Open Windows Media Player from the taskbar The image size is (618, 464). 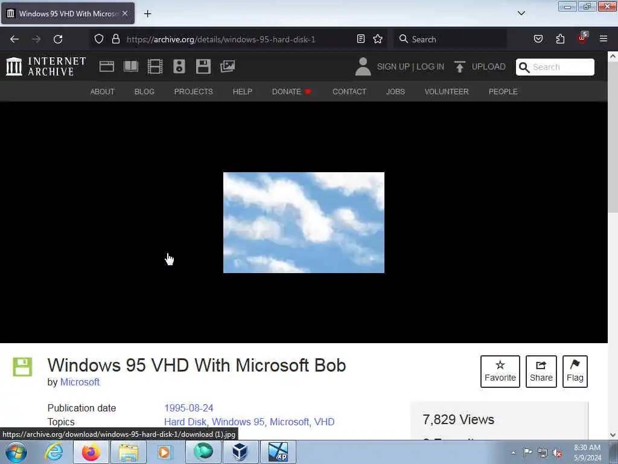[165, 452]
